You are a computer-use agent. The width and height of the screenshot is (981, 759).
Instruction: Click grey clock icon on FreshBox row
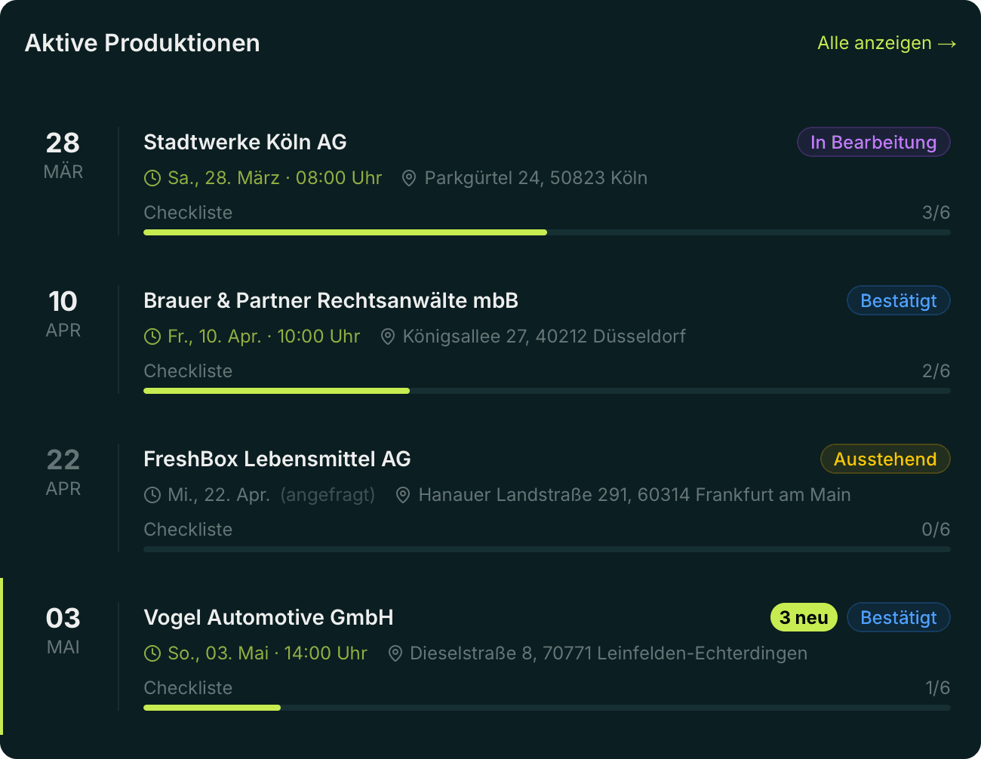152,496
